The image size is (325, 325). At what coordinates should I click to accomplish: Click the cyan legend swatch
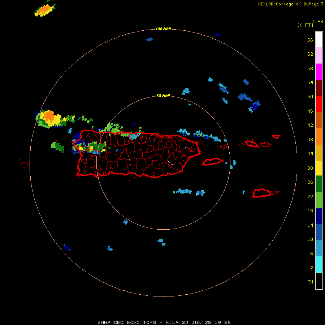tap(319, 265)
